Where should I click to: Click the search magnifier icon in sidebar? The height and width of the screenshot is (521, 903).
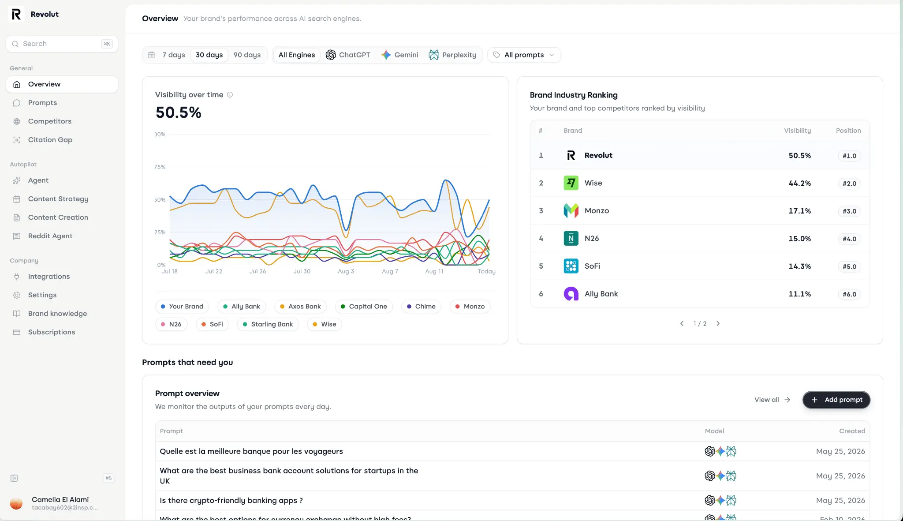pos(15,44)
